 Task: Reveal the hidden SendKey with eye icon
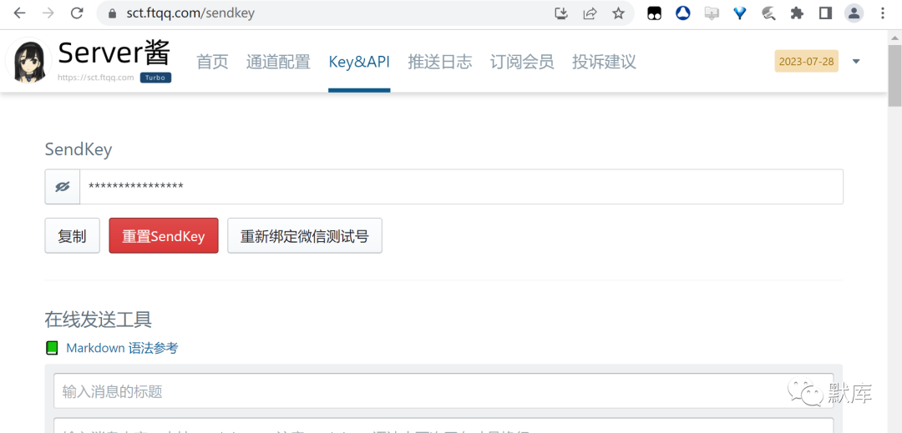pyautogui.click(x=62, y=187)
